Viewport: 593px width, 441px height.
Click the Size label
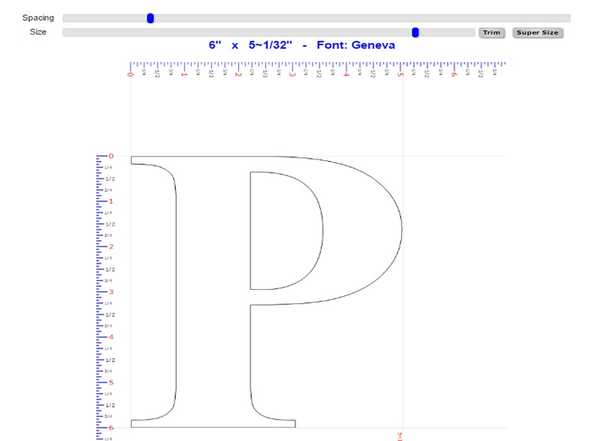(x=38, y=32)
